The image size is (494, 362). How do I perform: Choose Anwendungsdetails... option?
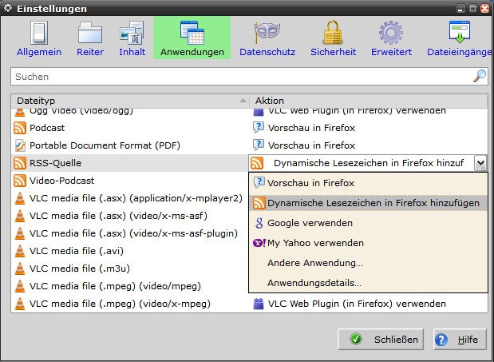pyautogui.click(x=368, y=283)
